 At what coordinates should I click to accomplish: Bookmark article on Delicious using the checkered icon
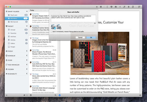point(124,7)
